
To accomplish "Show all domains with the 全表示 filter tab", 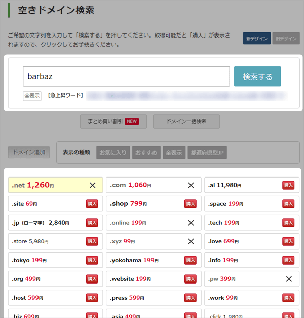I will [174, 152].
